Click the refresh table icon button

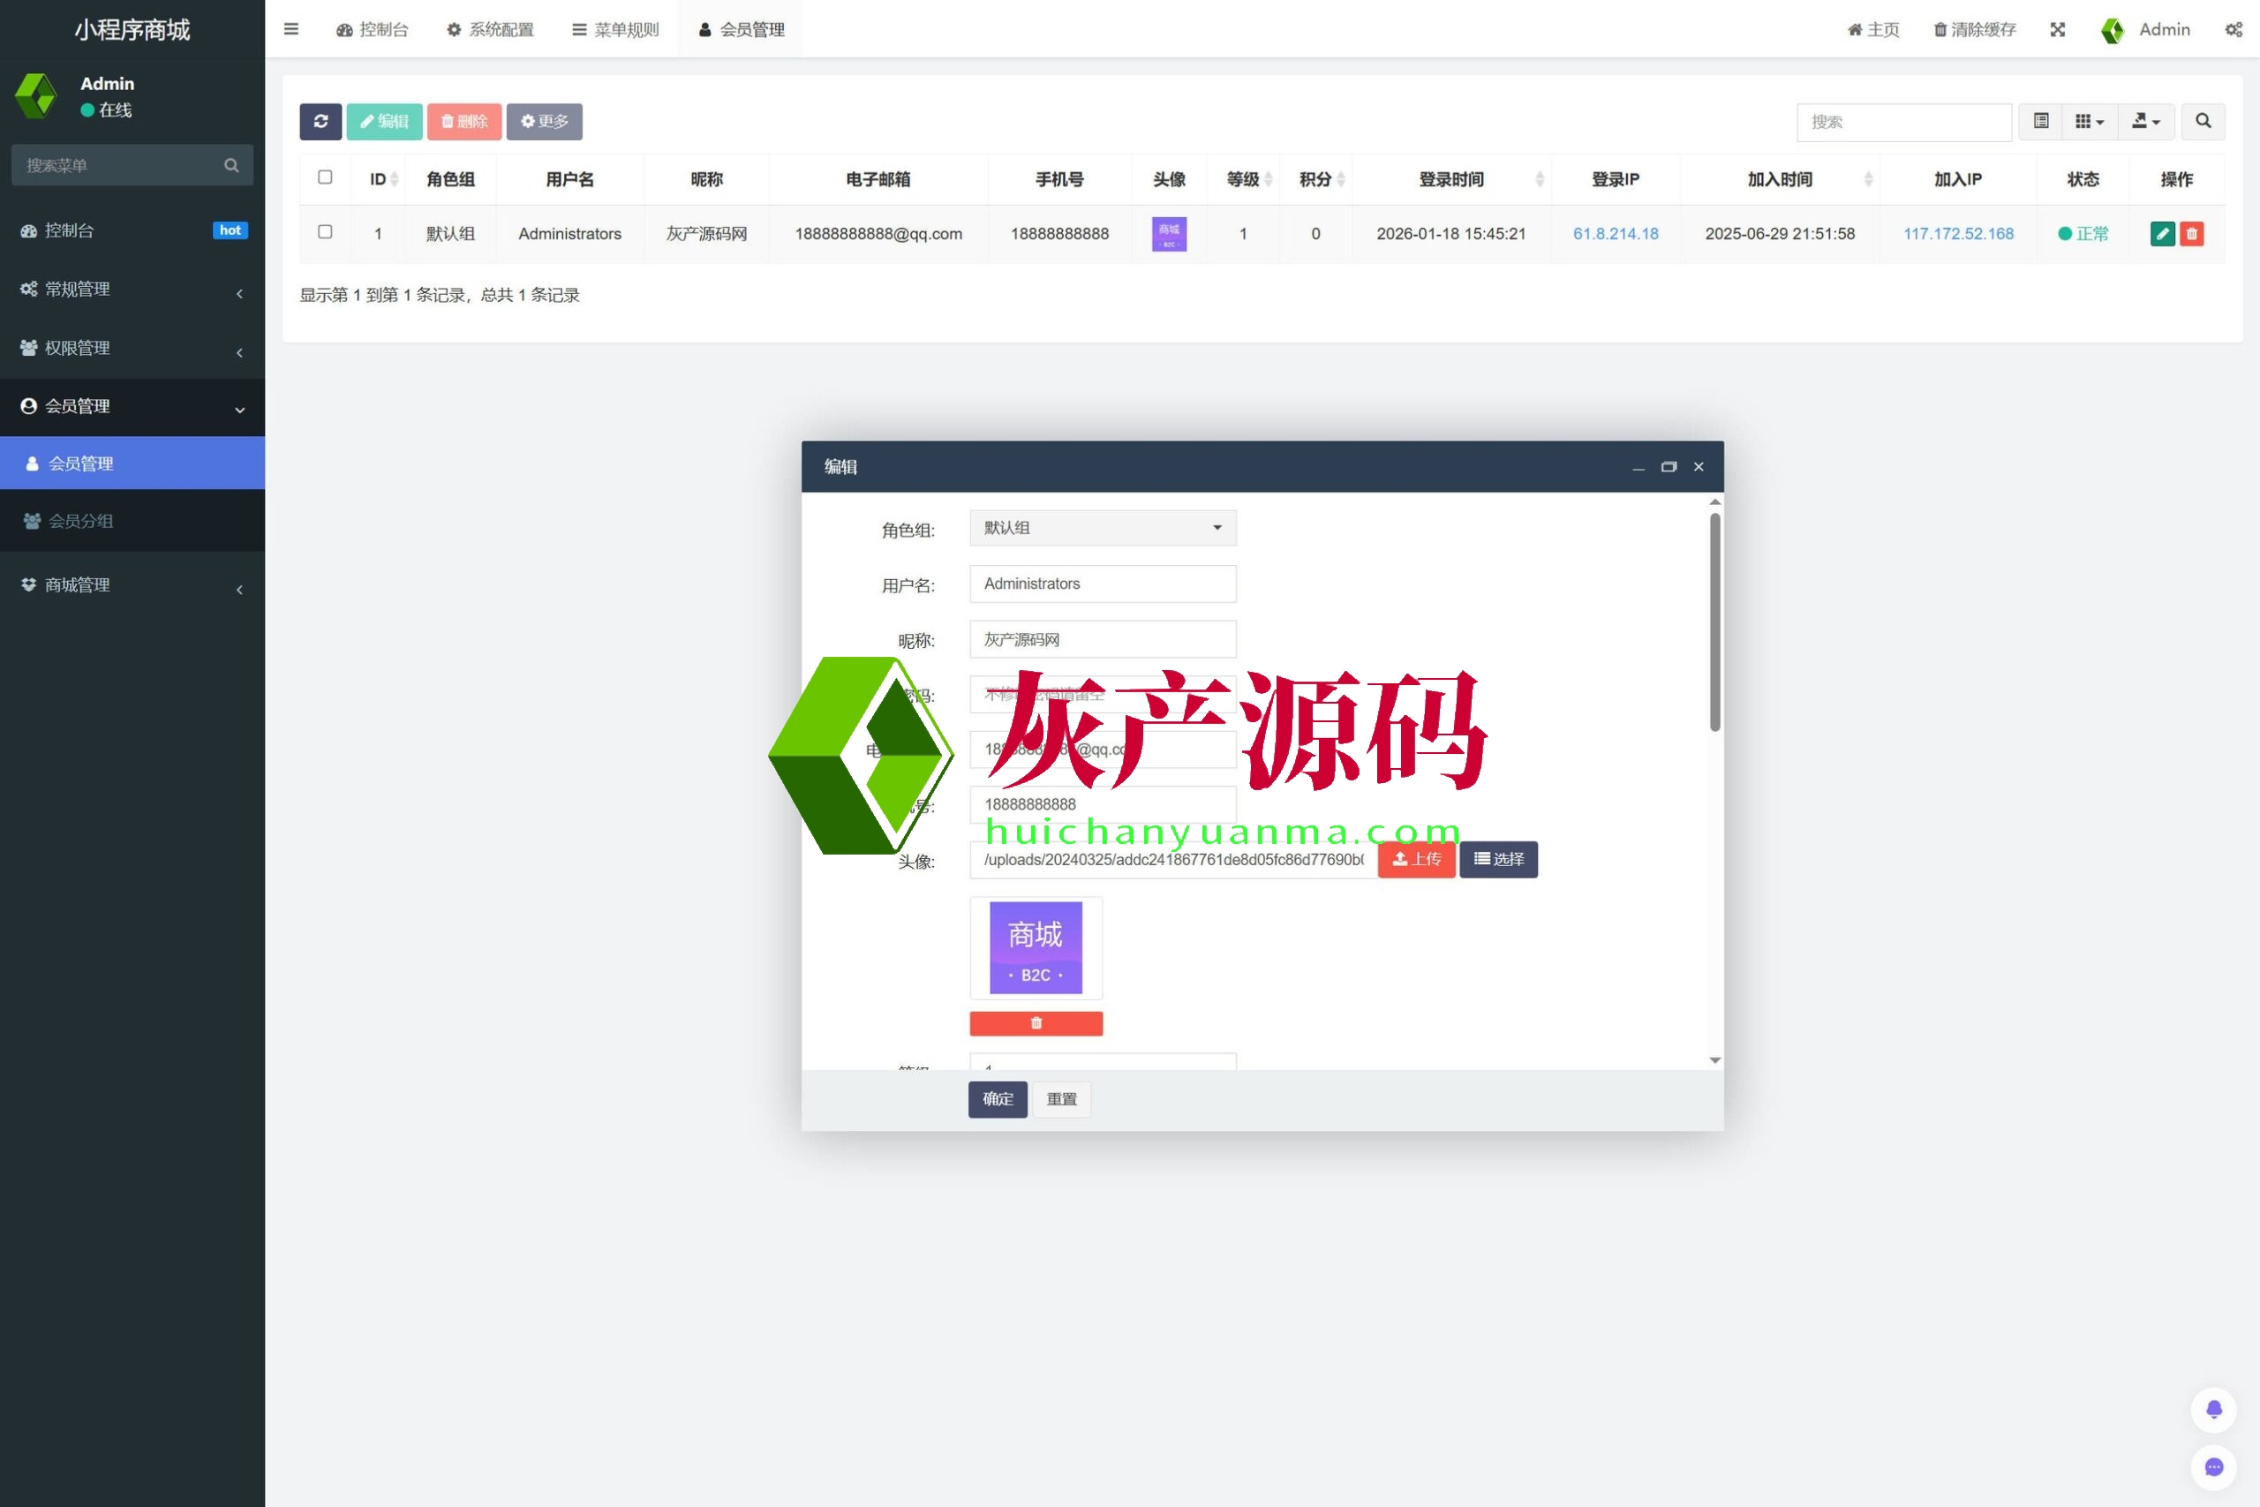coord(320,121)
